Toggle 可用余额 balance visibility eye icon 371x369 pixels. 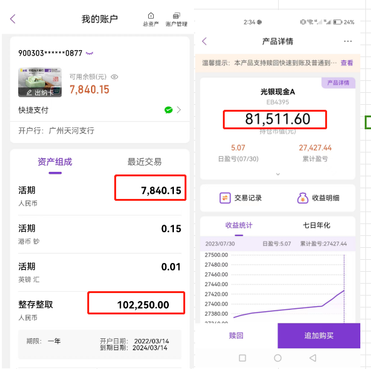coord(114,77)
